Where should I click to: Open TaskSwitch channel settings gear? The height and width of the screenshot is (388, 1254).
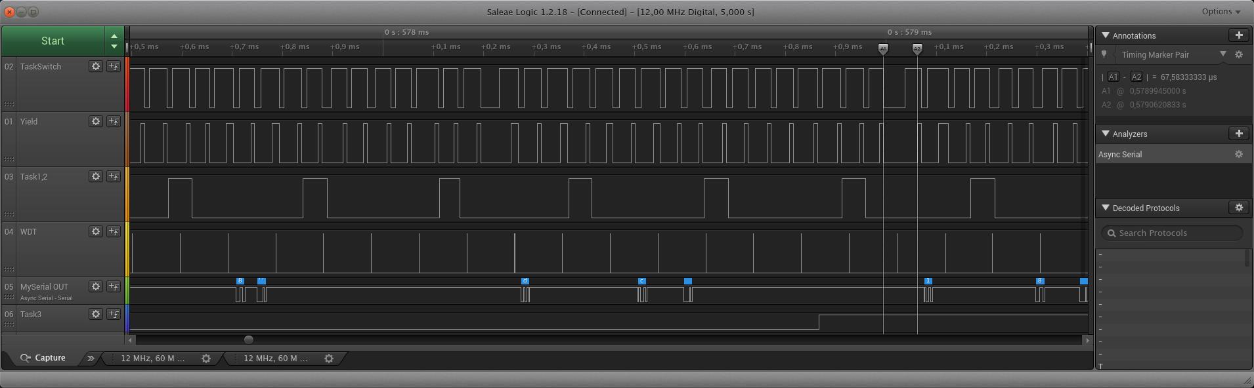(96, 66)
